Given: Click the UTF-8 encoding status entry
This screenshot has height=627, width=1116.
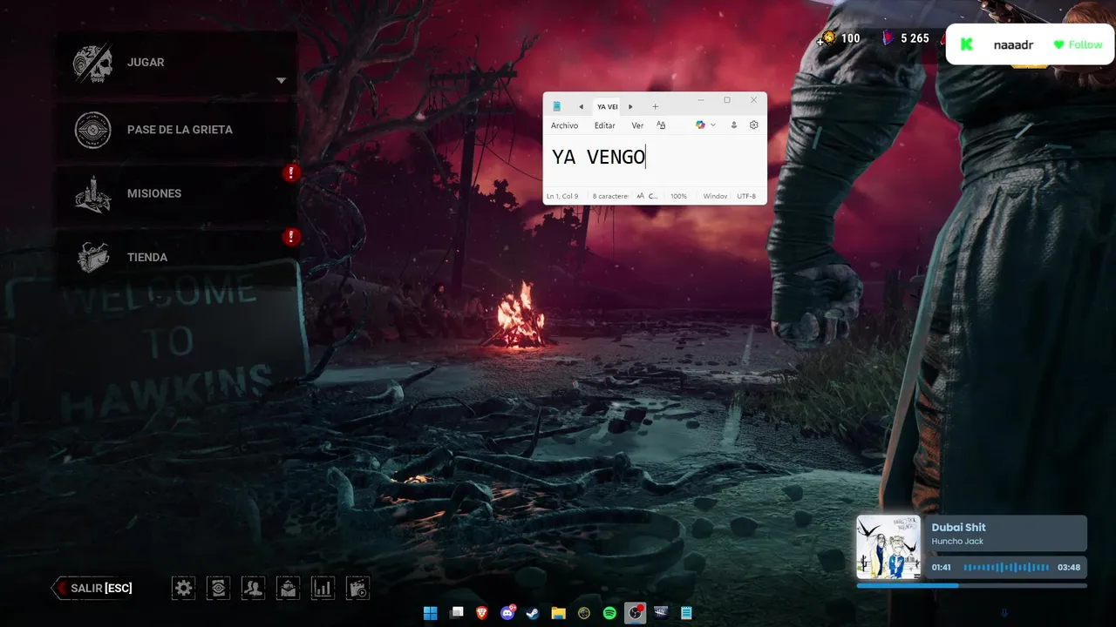Looking at the screenshot, I should coord(746,197).
